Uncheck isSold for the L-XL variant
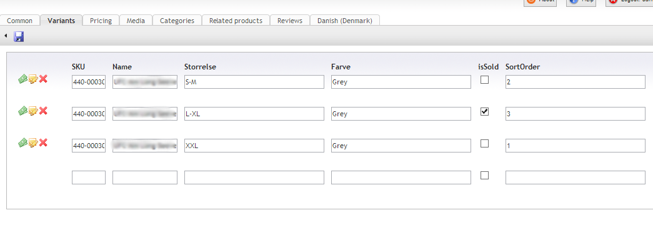 tap(484, 112)
